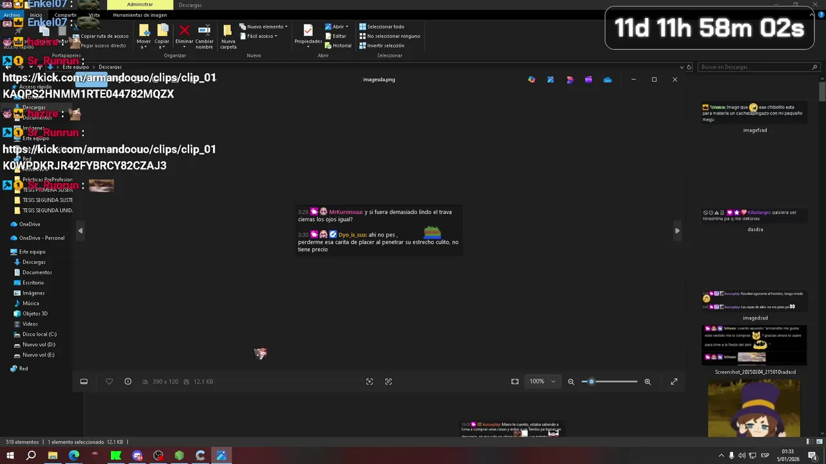Screen dimensions: 826x464
Task: Open Microsoft Edge from taskbar
Action: [x=74, y=456]
